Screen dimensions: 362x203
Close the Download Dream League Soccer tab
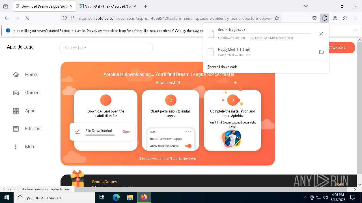[x=71, y=6]
